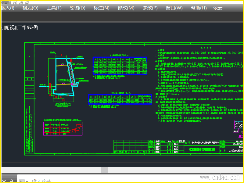Open the 工具(T) menu
Image resolution: width=244 pixels, height=183 pixels.
pyautogui.click(x=54, y=8)
